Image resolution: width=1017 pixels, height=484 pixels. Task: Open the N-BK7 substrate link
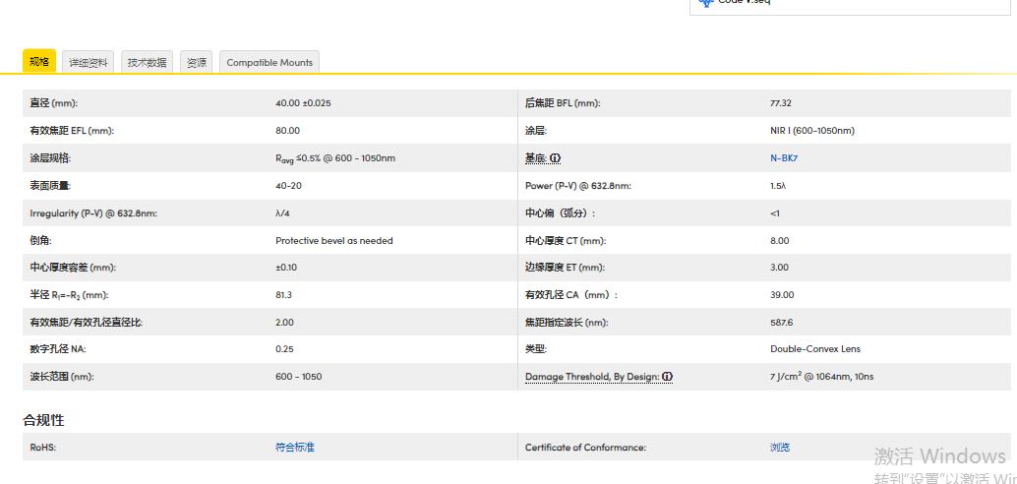pos(784,157)
